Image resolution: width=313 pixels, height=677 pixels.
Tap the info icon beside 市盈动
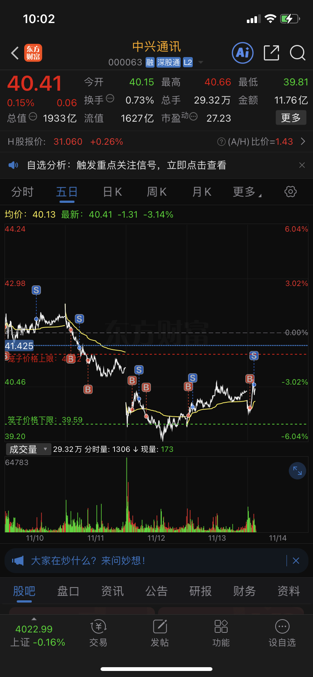193,116
